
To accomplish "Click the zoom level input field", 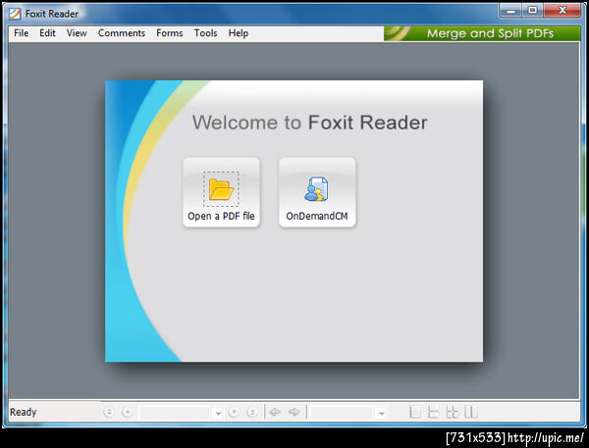I will (x=342, y=413).
